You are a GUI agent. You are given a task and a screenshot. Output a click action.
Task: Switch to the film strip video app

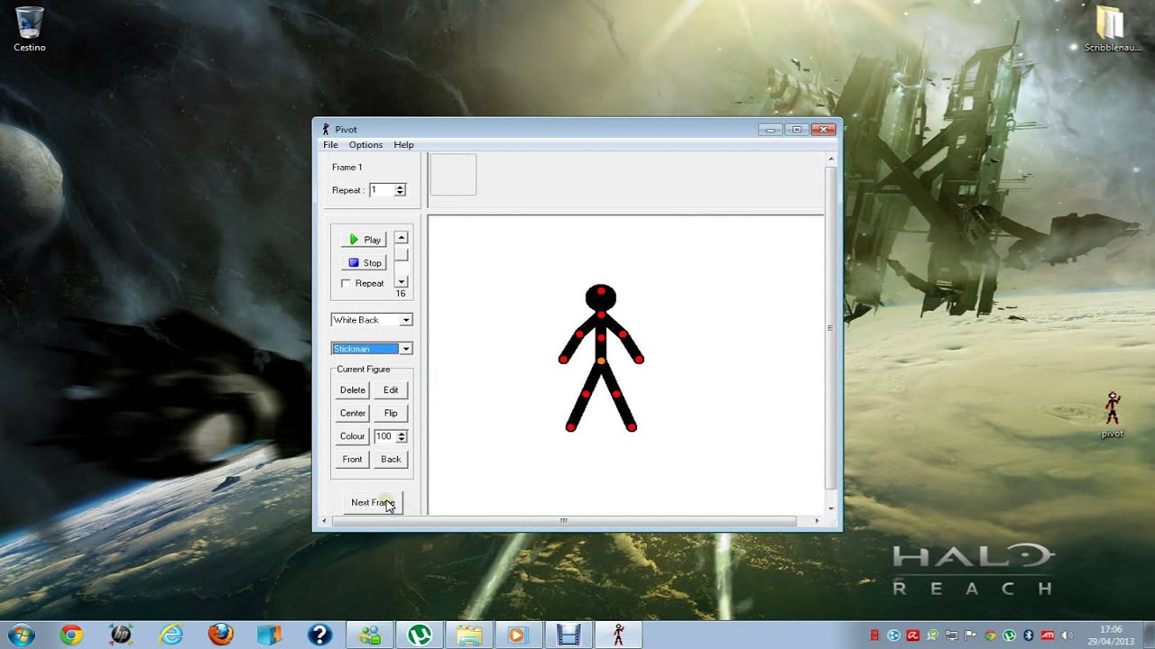568,635
